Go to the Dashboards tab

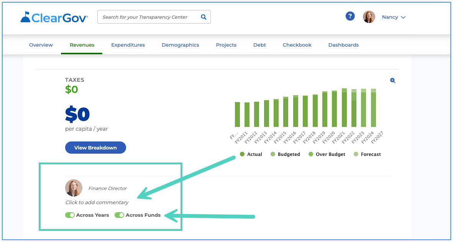[x=343, y=45]
